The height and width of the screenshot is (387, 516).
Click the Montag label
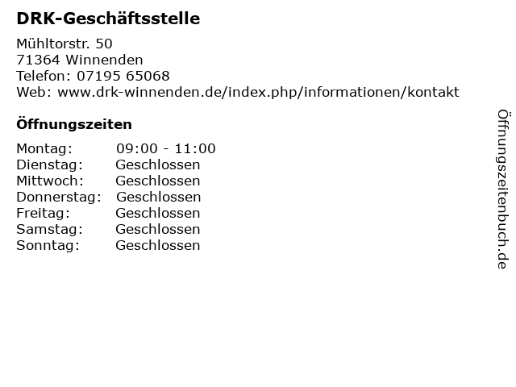point(44,148)
